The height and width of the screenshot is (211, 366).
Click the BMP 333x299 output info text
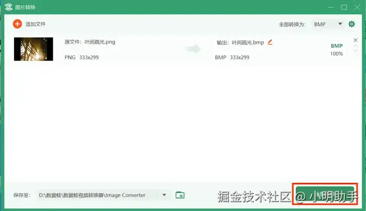[x=232, y=57]
